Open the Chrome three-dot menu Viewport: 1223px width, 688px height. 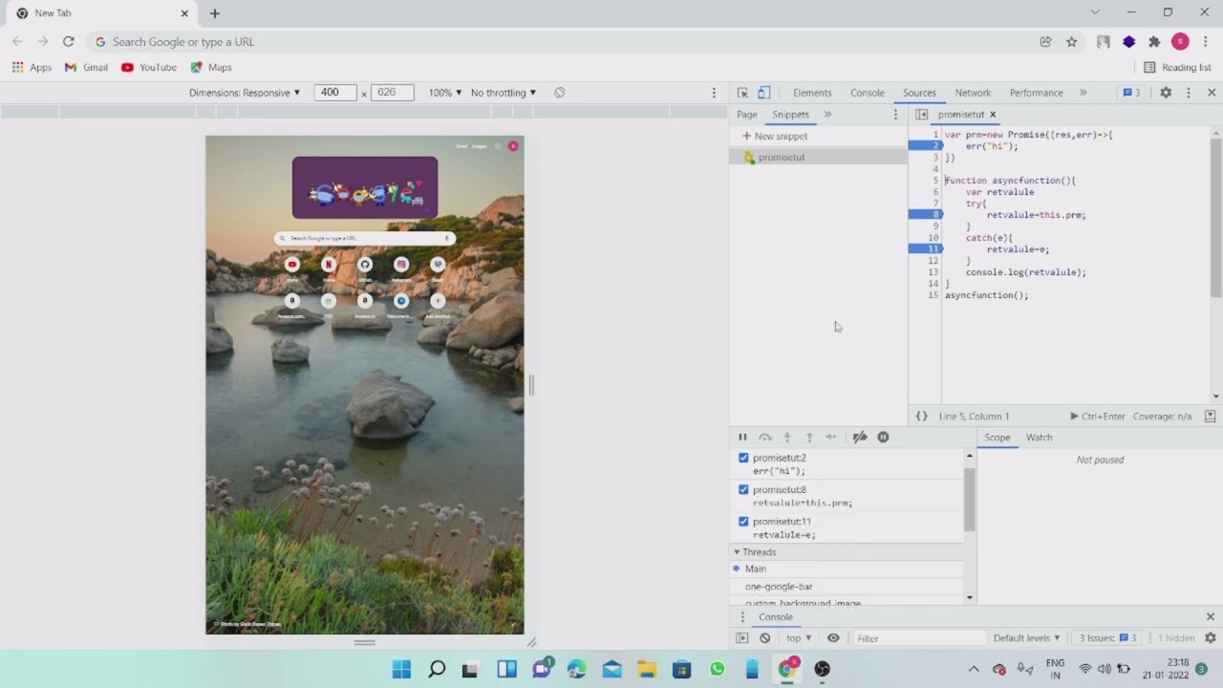click(1206, 41)
